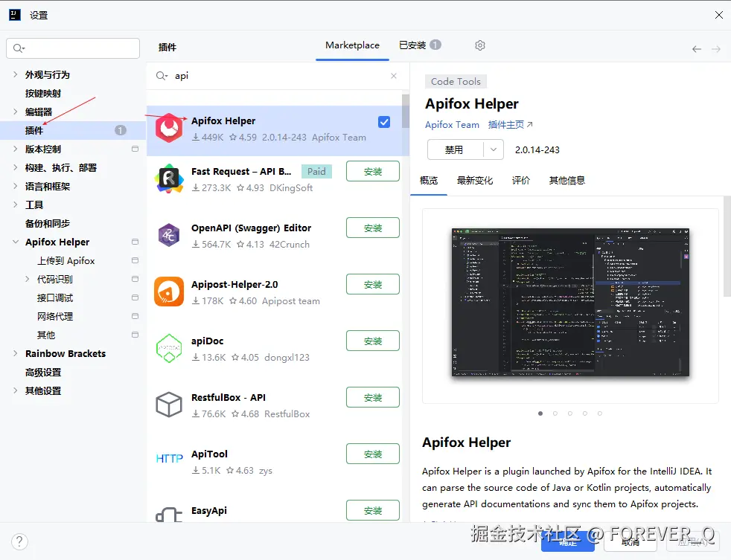Open the dropdown arrow next to 禁用
The width and height of the screenshot is (731, 560).
[494, 149]
